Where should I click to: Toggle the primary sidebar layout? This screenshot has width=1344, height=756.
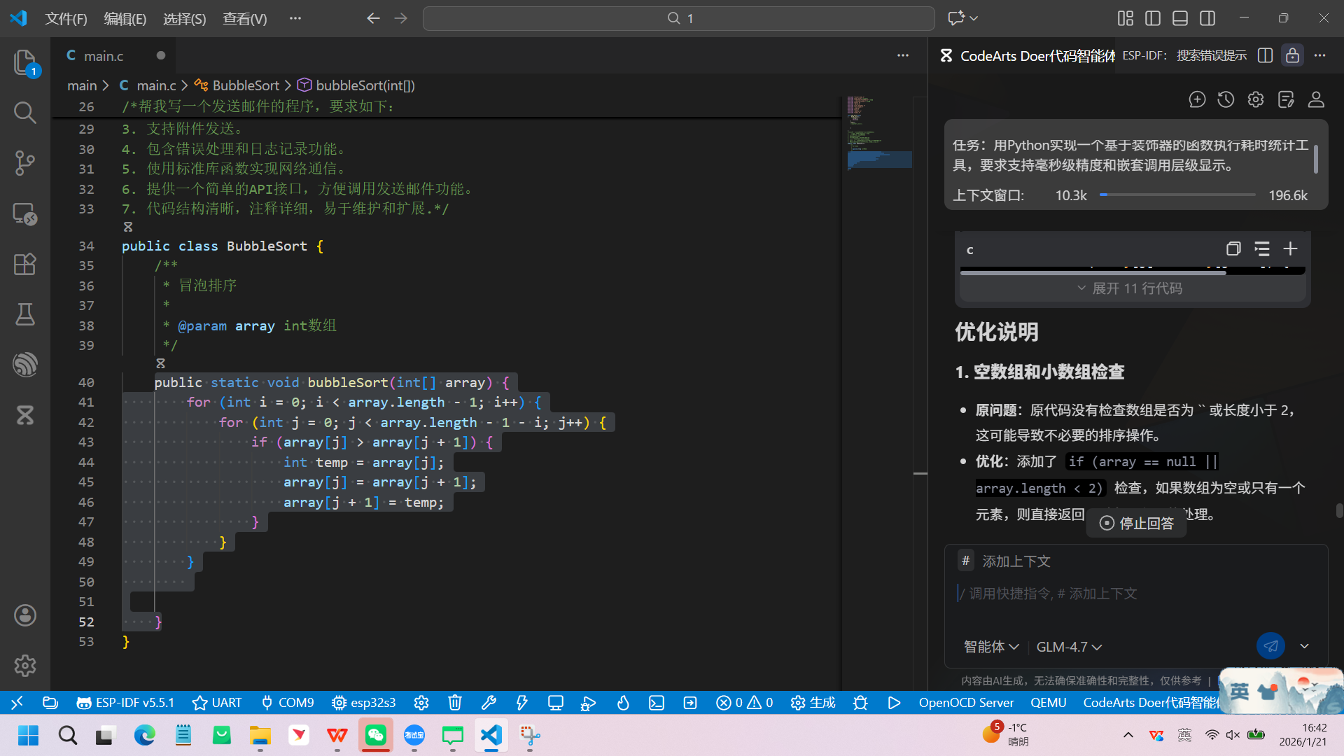click(x=1152, y=18)
